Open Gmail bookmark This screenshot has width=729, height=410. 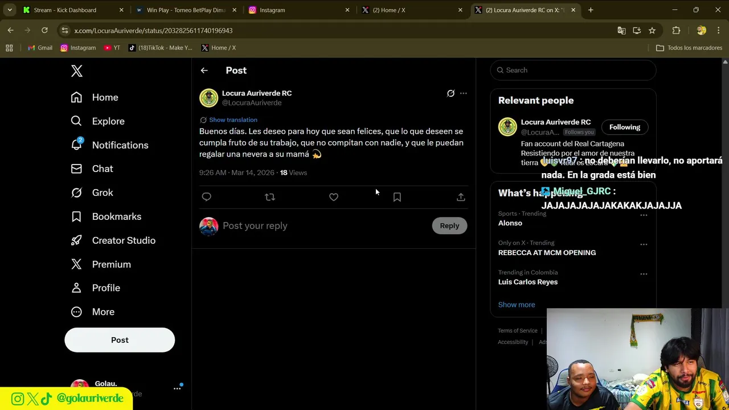coord(40,48)
